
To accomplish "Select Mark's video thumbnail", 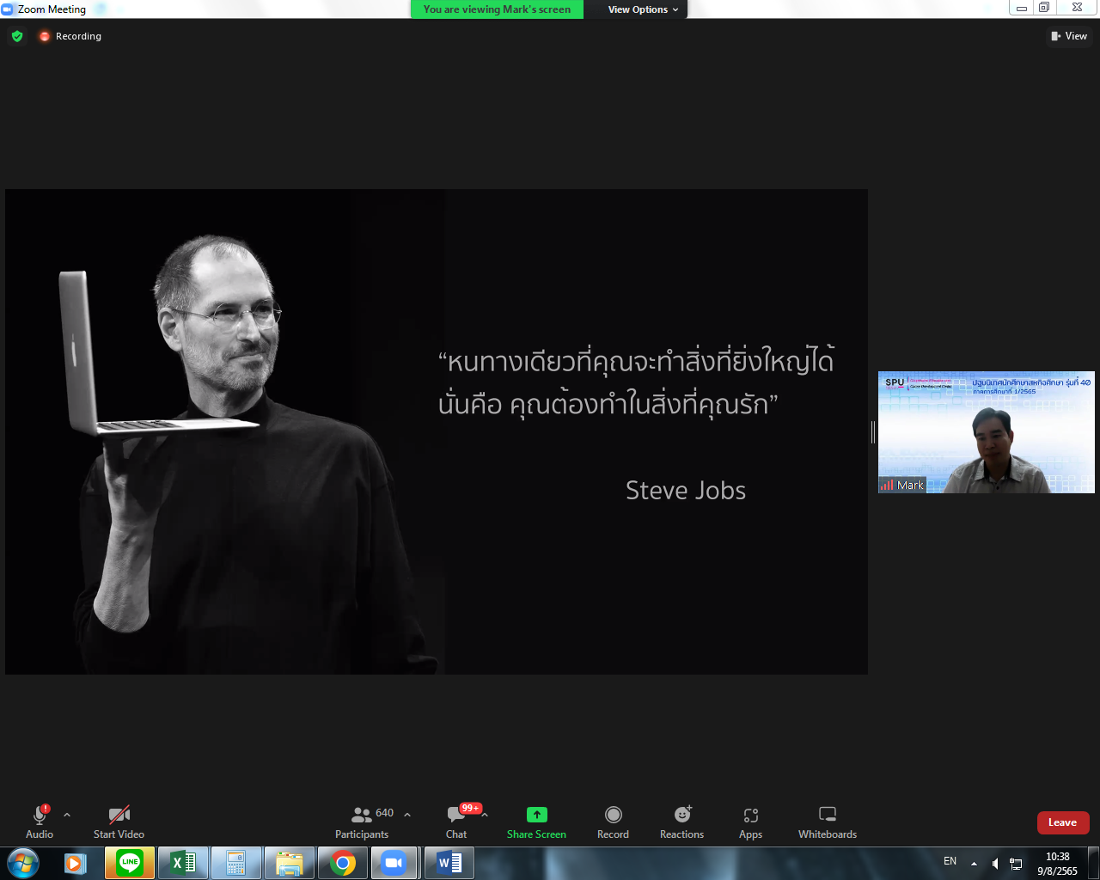I will [x=986, y=432].
